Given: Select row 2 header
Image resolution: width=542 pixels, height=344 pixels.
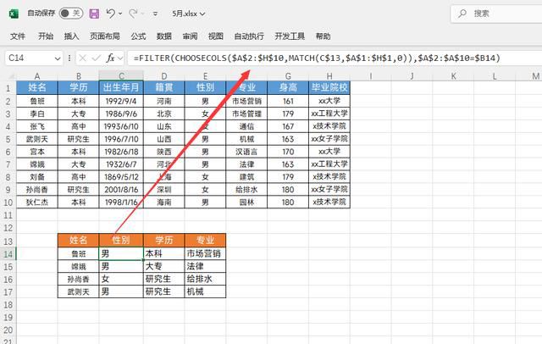Looking at the screenshot, I should [8, 102].
